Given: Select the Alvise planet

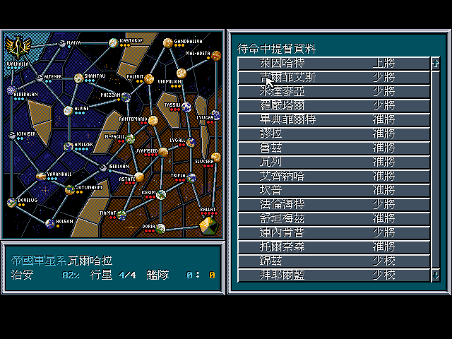Looking at the screenshot, I should tap(69, 111).
